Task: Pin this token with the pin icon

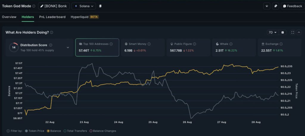Action: (x=276, y=6)
